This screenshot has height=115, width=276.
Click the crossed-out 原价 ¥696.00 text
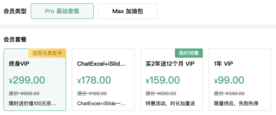pos(161,94)
